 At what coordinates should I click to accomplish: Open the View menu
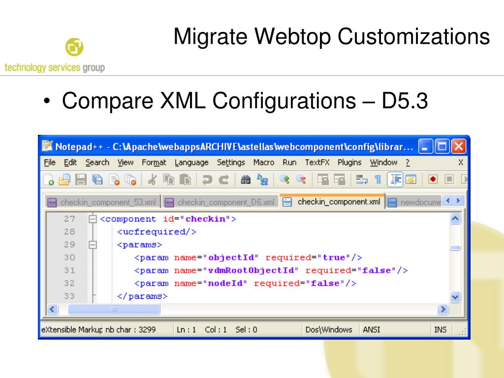click(126, 162)
